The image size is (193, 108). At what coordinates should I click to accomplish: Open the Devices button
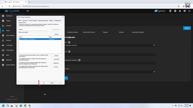click(x=56, y=67)
